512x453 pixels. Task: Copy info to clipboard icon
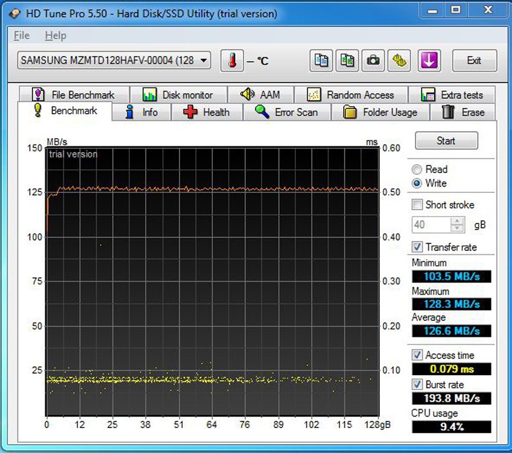point(322,61)
